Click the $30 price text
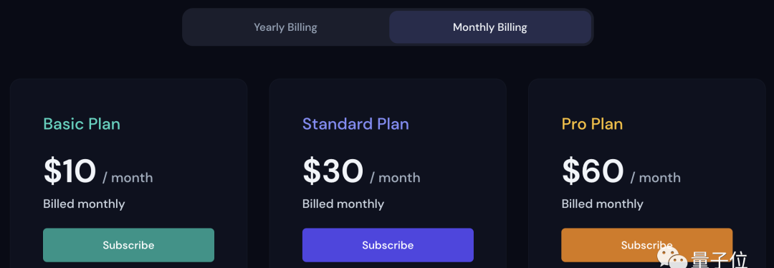 click(333, 171)
